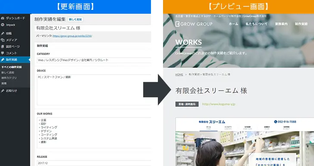Click 制作実績 breadcrumb link in preview
Screen dimensions: 314x166
coord(194,75)
